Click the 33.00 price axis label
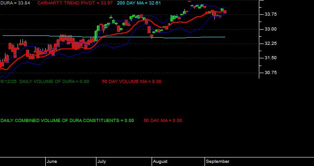314x166 pixels. click(x=270, y=29)
